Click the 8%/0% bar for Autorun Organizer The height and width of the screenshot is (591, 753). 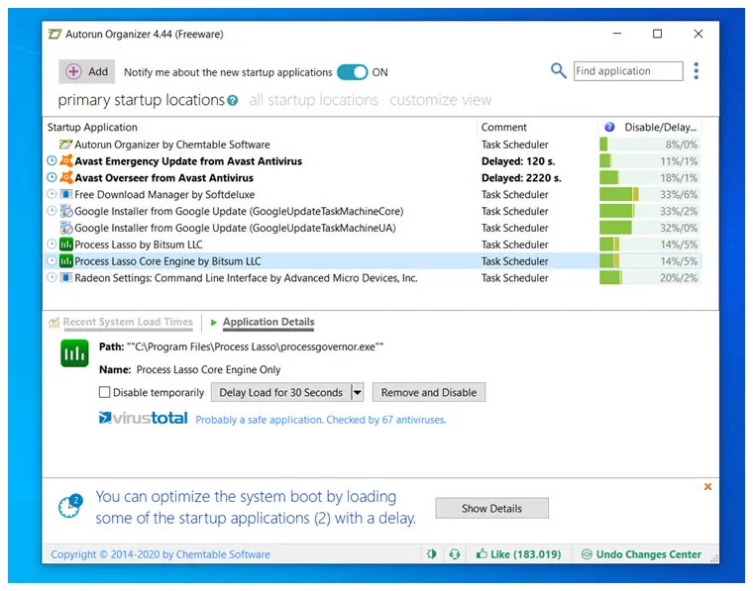coord(649,145)
